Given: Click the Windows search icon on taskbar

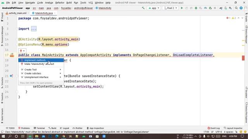Looking at the screenshot, I should coord(10,136).
